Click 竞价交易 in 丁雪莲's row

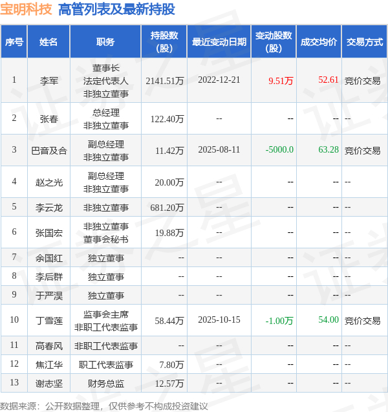363,321
